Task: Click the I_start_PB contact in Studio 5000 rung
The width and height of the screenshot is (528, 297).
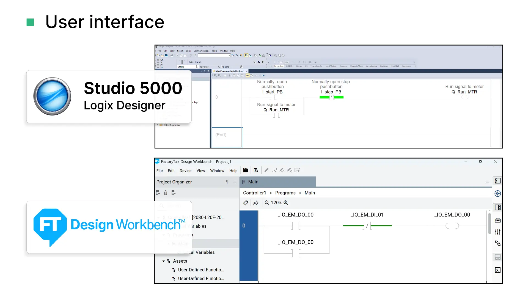Action: [x=273, y=97]
